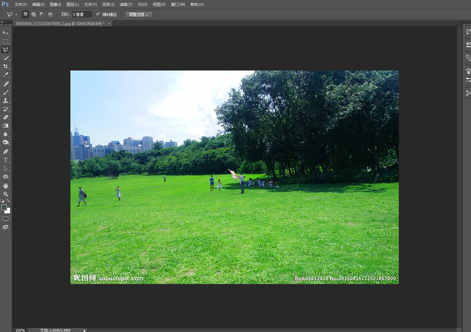Select the Rectangular Marquee tool

pyautogui.click(x=6, y=41)
